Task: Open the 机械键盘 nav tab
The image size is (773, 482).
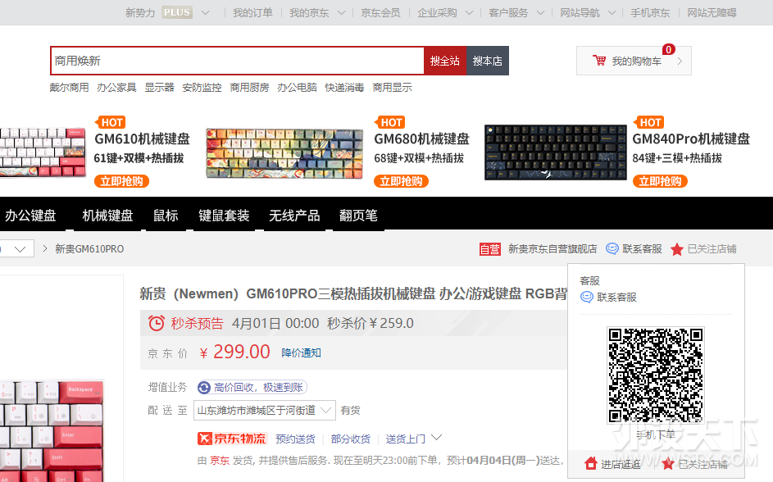Action: [x=108, y=216]
